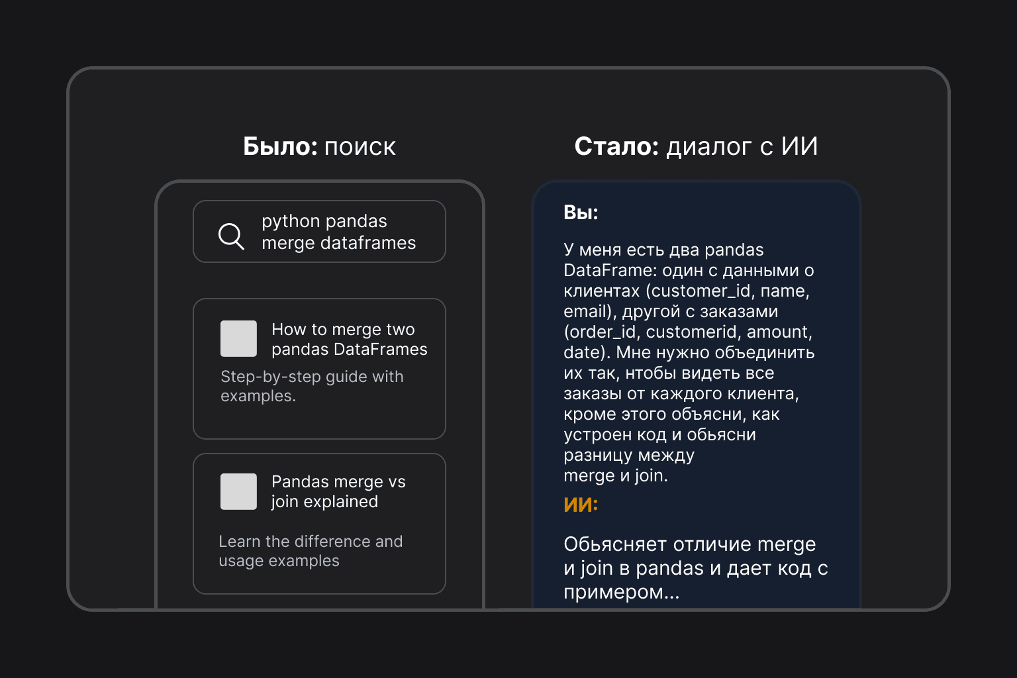
Task: Click the line "Объясняет отличие merge" in AI reply
Action: point(689,544)
